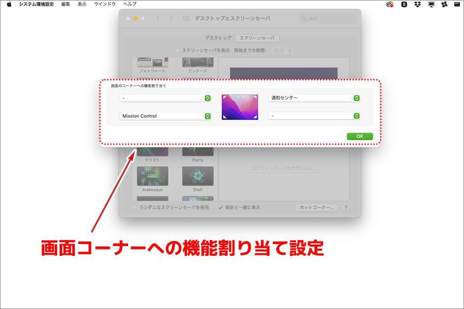Open the display icon in menu bar
The height and width of the screenshot is (309, 464).
click(x=431, y=4)
